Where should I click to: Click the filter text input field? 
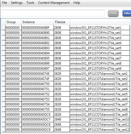pos(53,13)
